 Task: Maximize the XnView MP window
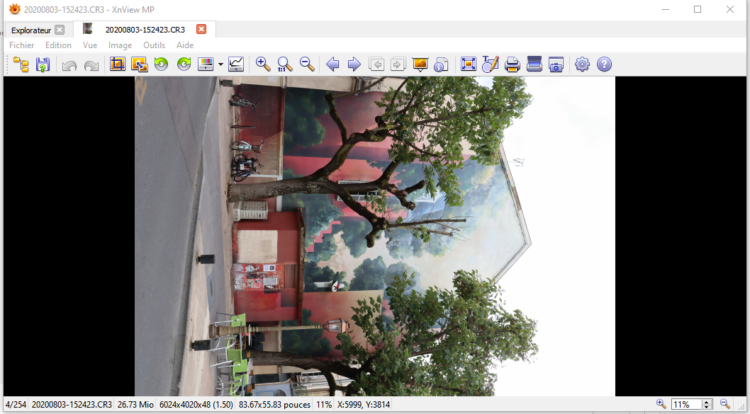(x=698, y=9)
